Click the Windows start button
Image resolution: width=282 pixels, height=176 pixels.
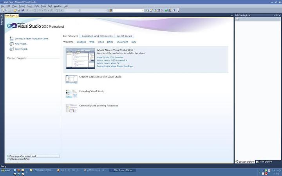pyautogui.click(x=6, y=170)
